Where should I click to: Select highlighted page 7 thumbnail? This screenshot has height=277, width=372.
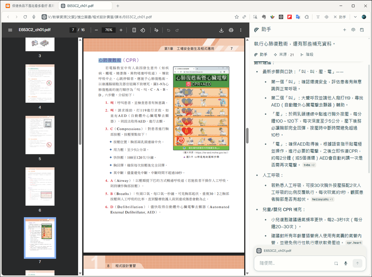tap(40, 238)
